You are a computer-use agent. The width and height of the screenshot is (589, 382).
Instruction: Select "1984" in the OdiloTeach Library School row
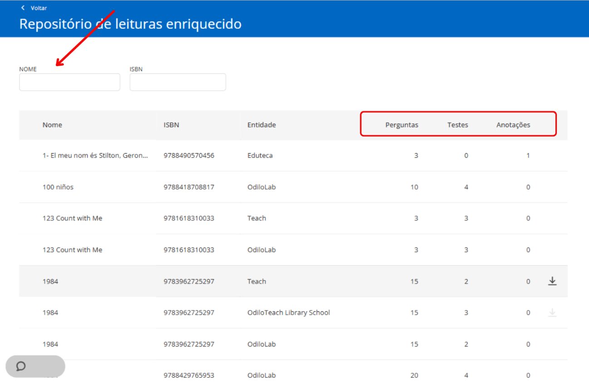50,313
